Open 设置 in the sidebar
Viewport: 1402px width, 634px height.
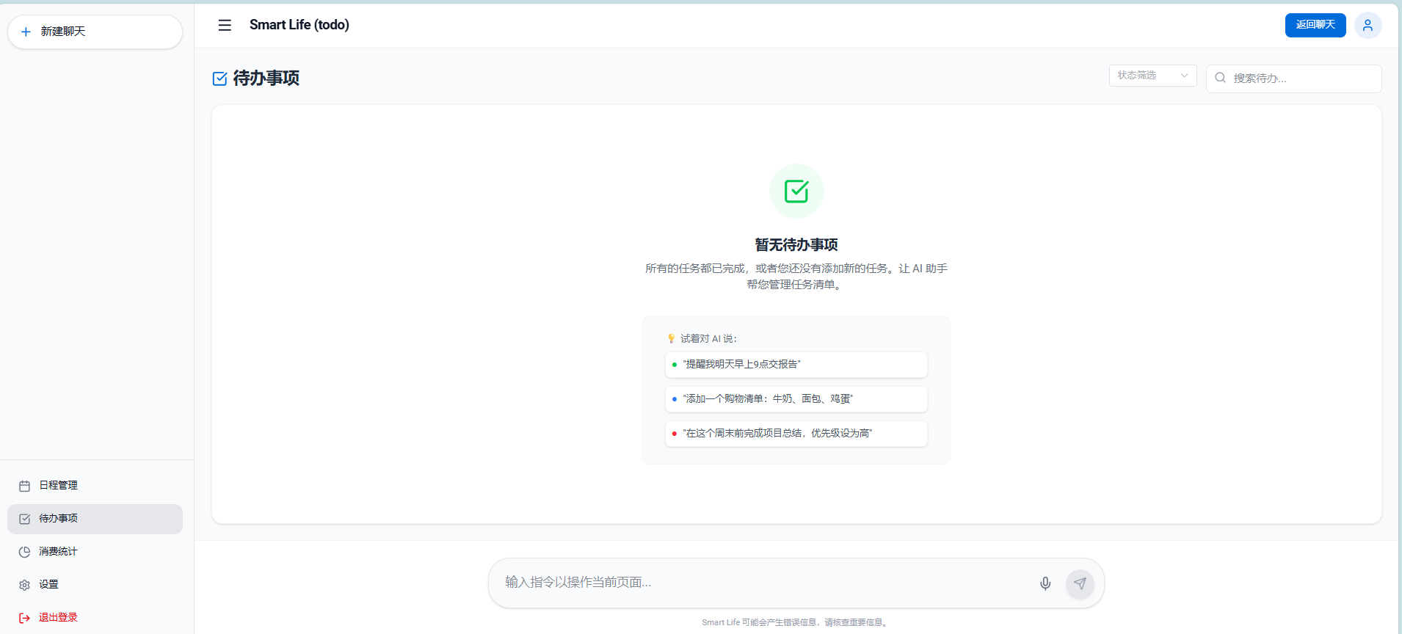(95, 585)
